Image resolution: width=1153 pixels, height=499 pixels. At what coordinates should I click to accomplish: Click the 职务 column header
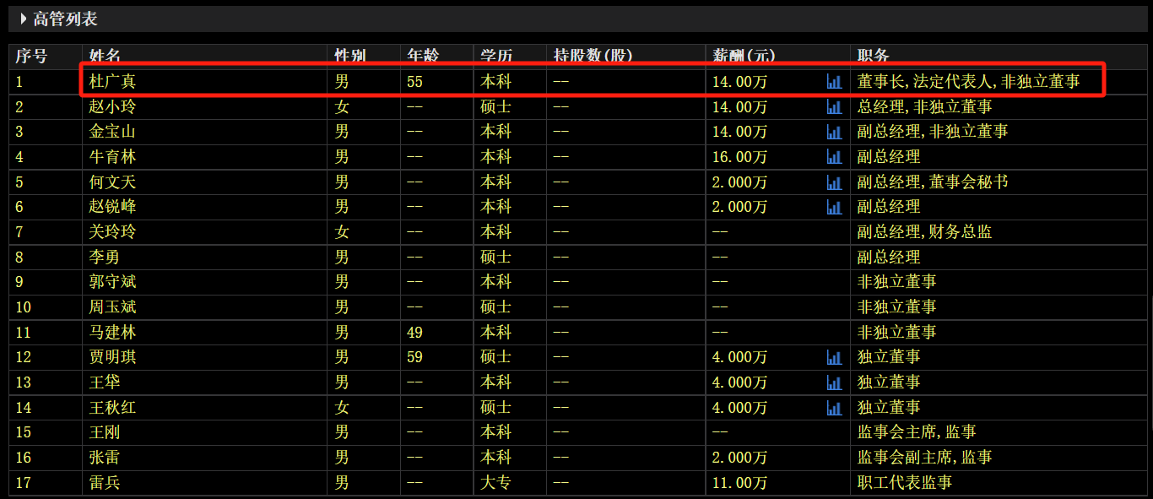coord(873,57)
